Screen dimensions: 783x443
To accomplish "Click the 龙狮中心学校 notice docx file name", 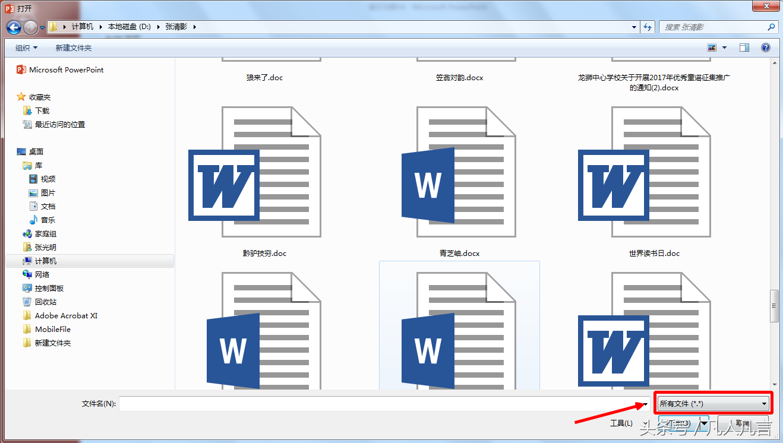I will pyautogui.click(x=654, y=83).
